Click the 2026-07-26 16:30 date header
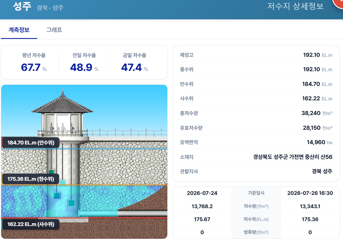The image size is (343, 239). [310, 193]
